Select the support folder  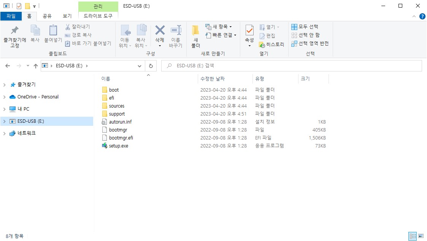coord(117,114)
